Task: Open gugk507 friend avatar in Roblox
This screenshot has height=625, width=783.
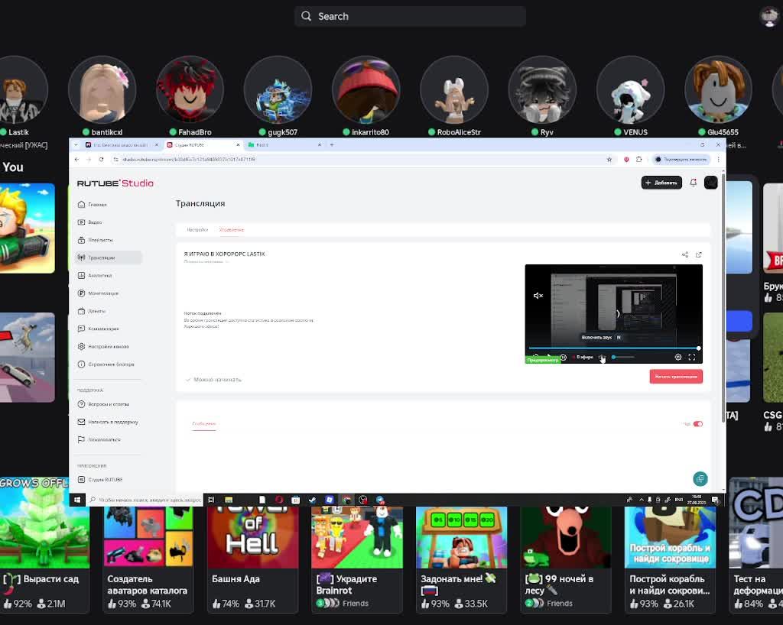Action: (278, 90)
